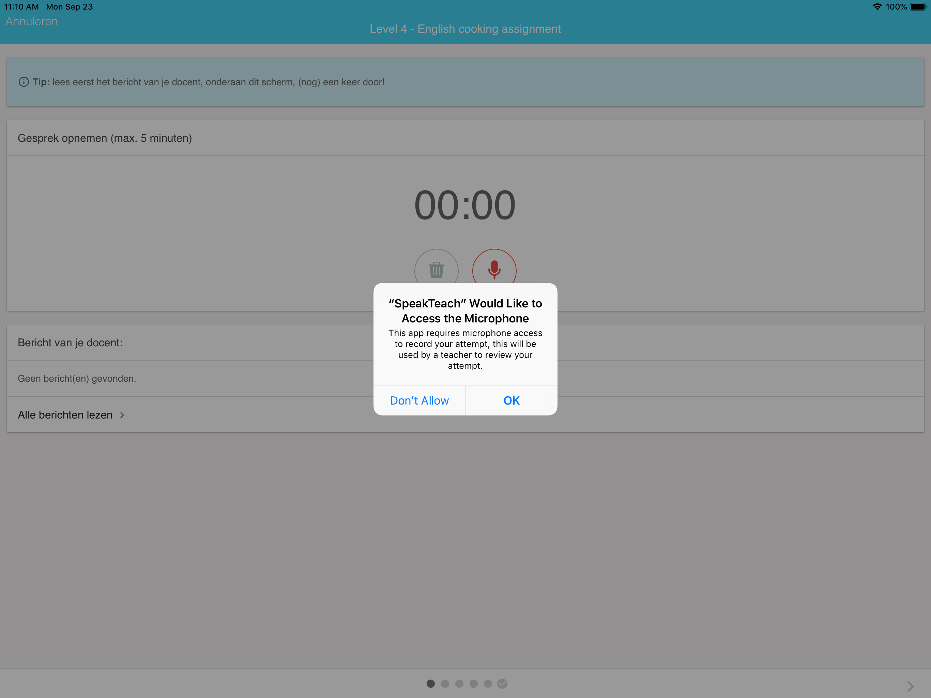Select the third page indicator dot
Image resolution: width=931 pixels, height=698 pixels.
(459, 684)
